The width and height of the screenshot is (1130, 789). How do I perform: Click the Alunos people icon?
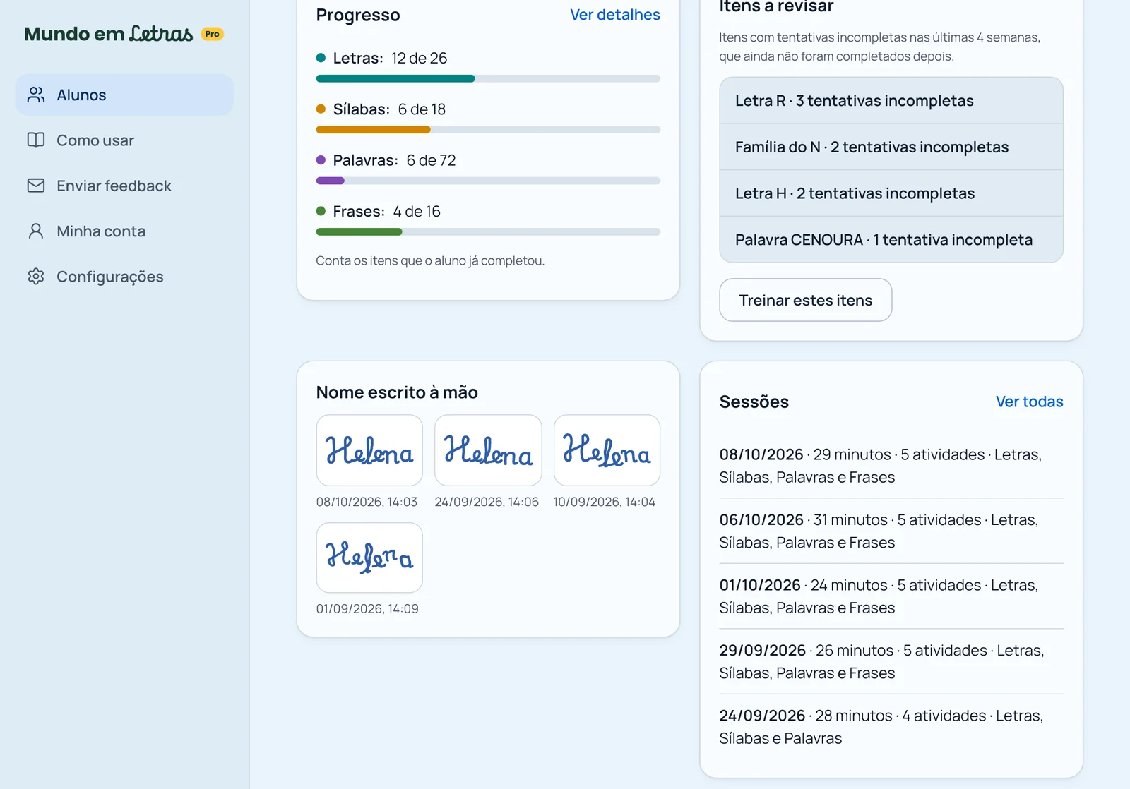36,95
